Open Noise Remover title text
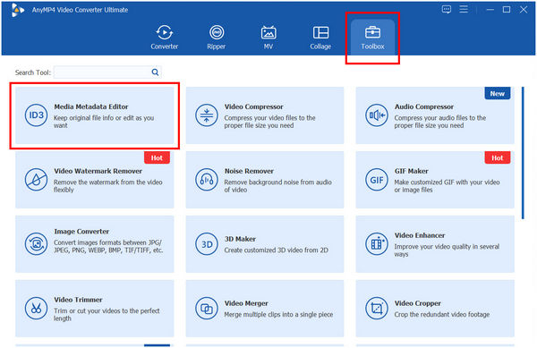Screen dimensions: 537x348 click(x=249, y=171)
